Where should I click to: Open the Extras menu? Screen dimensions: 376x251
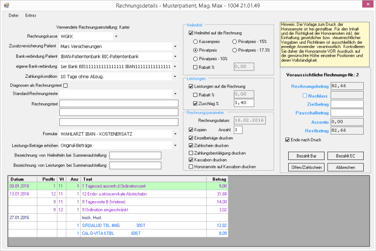tap(31, 15)
